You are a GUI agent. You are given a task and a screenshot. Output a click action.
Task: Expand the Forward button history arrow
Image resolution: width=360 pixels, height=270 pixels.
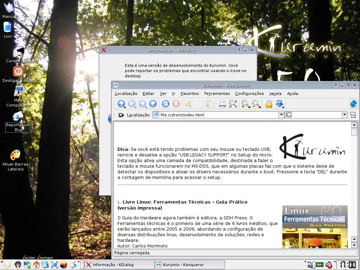pyautogui.click(x=146, y=108)
